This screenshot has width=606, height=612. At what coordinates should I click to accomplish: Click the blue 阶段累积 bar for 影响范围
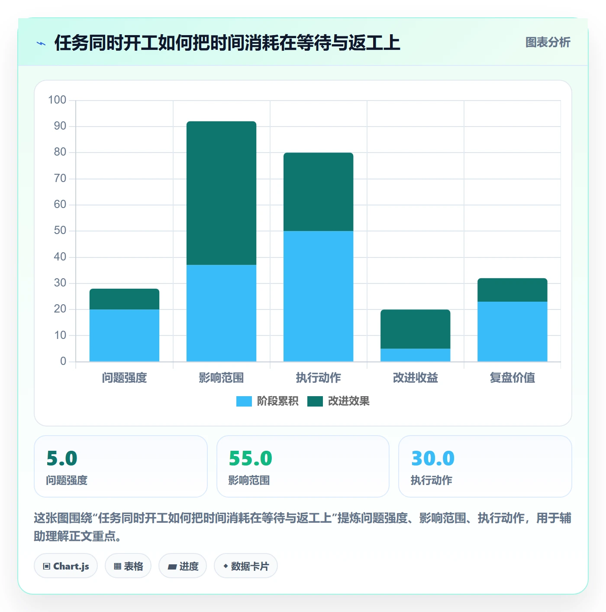[x=221, y=313]
